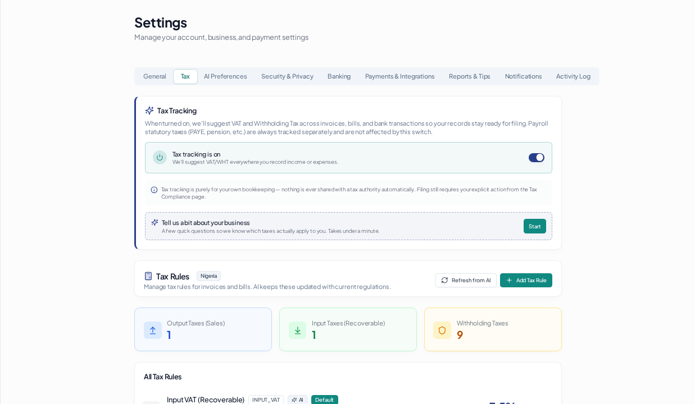
Task: Click the Withholding Taxes shield icon
Action: (x=442, y=330)
